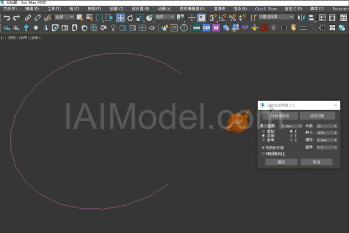Expand the 创建选择集 named selection dropdown
Viewport: 349px width, 233px height.
pyautogui.click(x=276, y=17)
